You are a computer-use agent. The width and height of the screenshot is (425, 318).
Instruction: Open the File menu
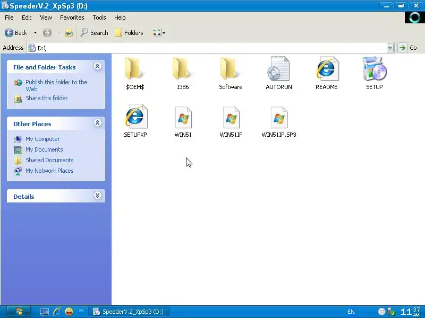point(9,17)
